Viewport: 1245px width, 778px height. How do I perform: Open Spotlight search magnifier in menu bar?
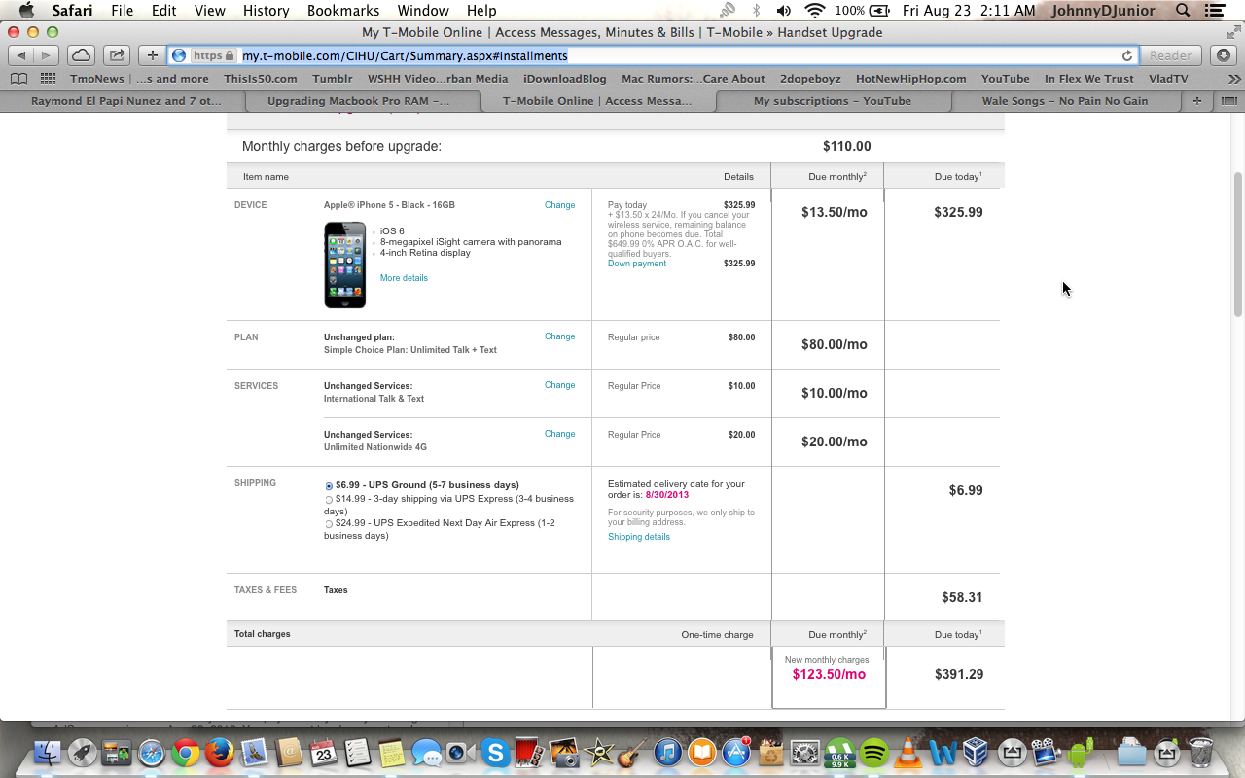(1183, 11)
